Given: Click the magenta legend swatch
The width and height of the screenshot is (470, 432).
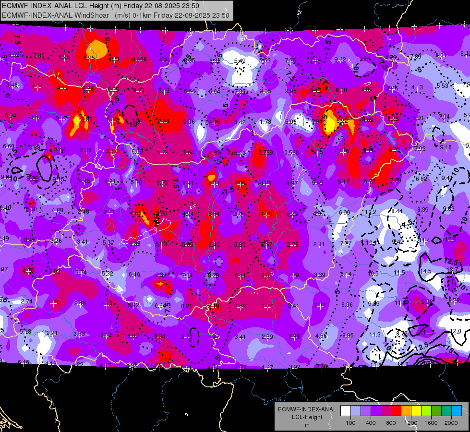Looking at the screenshot, I should (x=386, y=410).
